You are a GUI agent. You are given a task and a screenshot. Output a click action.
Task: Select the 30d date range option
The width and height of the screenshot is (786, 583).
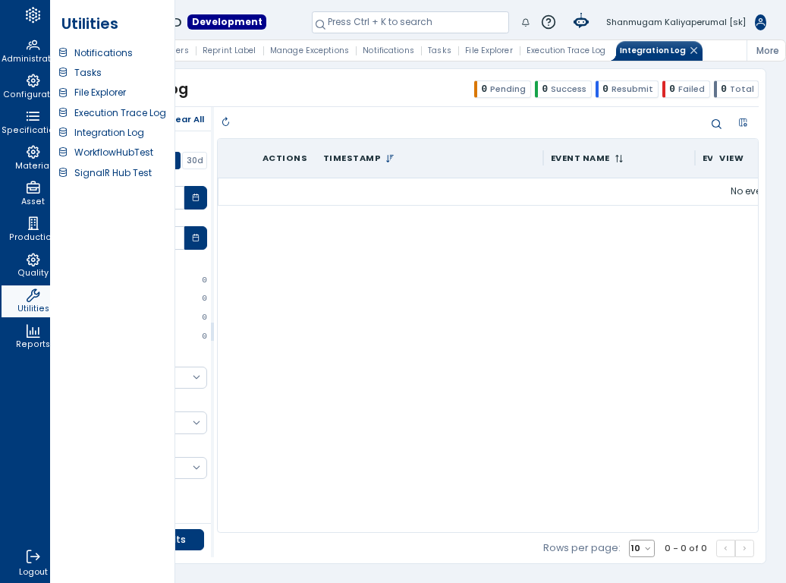195,160
